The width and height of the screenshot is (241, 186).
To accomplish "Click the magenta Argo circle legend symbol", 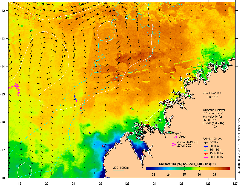I will pyautogui.click(x=176, y=137).
